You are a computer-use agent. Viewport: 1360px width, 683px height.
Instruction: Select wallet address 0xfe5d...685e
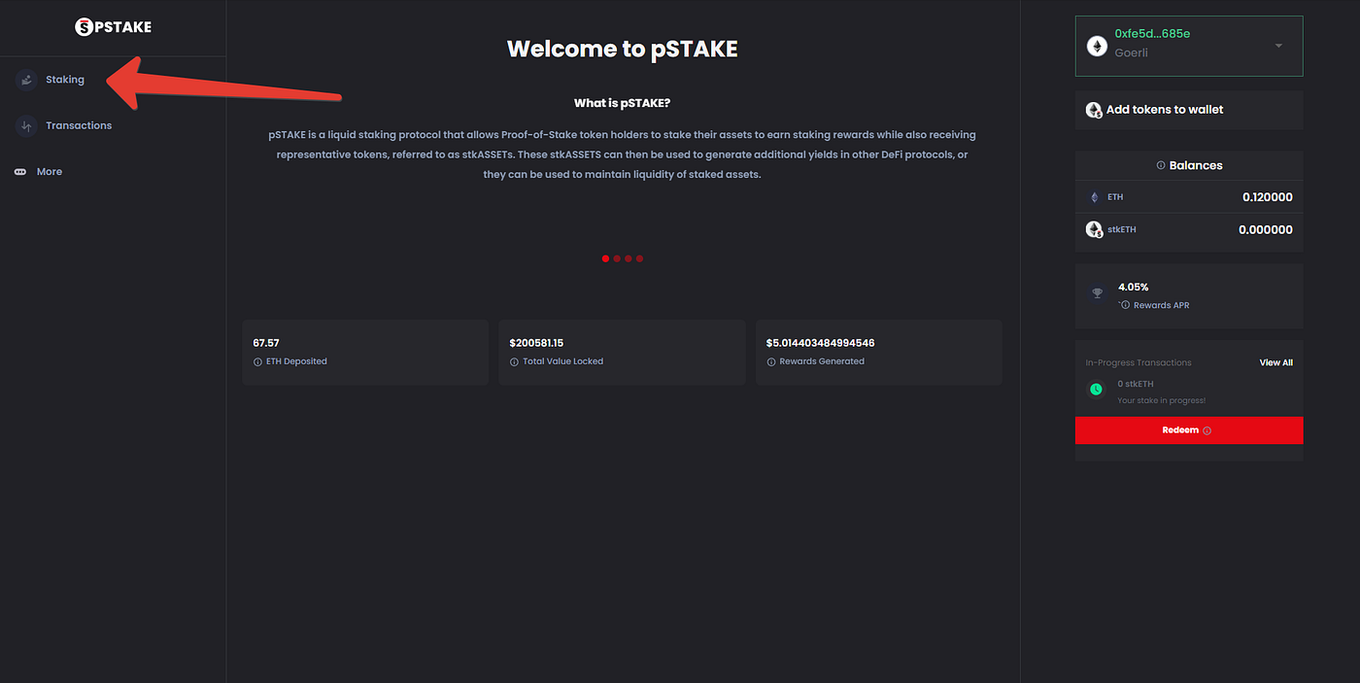pos(1152,34)
